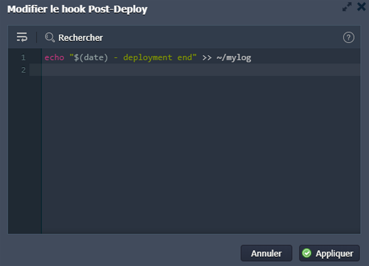Click the magnifier search icon

50,37
